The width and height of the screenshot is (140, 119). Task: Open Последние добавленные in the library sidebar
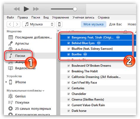click(x=34, y=38)
